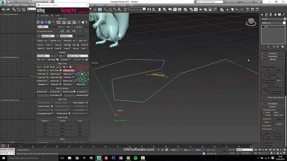This screenshot has width=287, height=161.
Task: Click the Shift Keys button
Action: (x=43, y=74)
